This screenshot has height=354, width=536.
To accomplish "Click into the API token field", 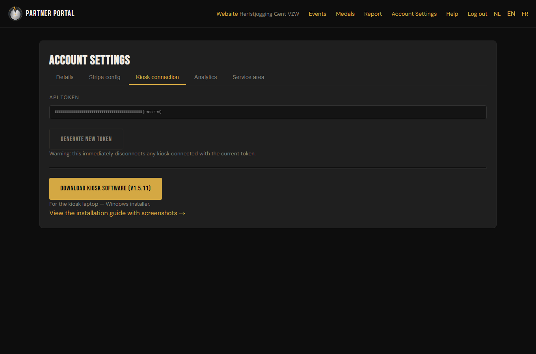I will 268,112.
